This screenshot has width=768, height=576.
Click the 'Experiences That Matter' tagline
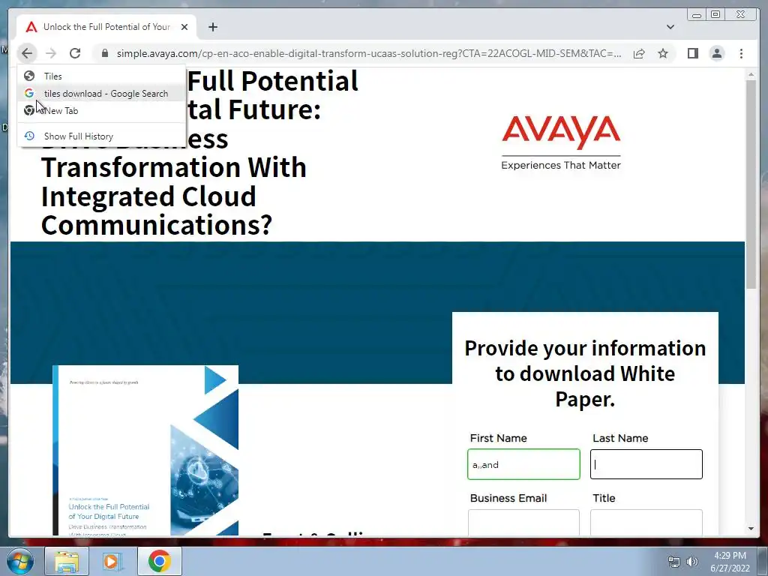(x=561, y=165)
